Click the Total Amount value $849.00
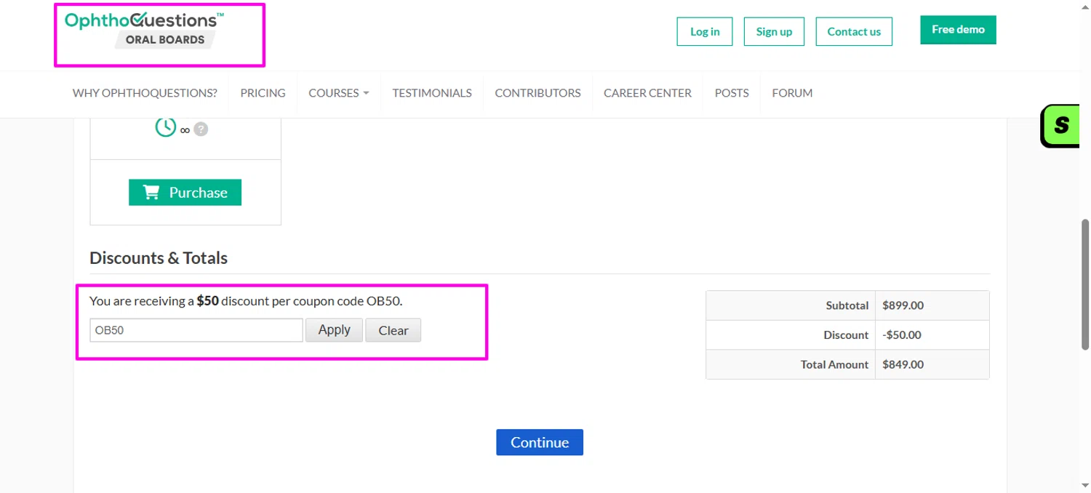Viewport: 1091px width, 493px height. (903, 364)
